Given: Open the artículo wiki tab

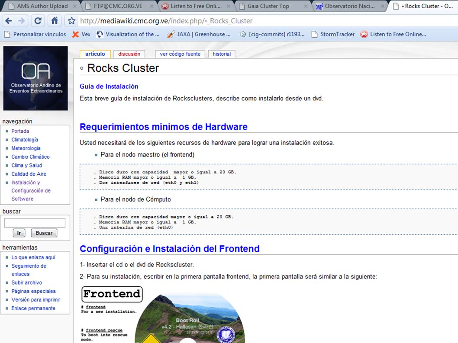Looking at the screenshot, I should point(95,54).
